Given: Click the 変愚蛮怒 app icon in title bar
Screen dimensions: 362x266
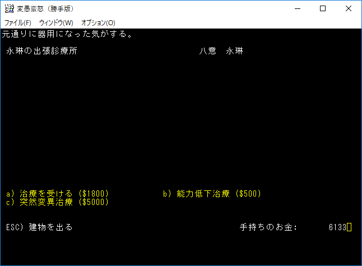Looking at the screenshot, I should pos(9,9).
